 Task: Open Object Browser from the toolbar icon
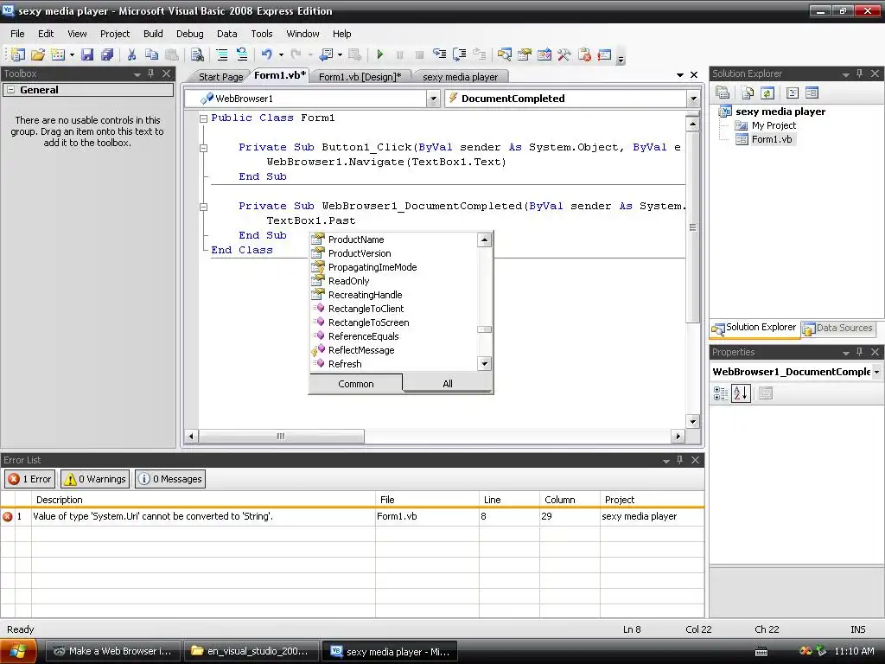544,54
